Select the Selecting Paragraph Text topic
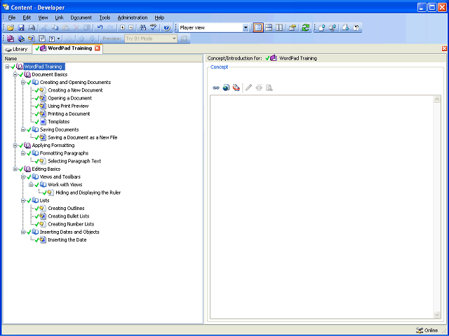 click(74, 161)
